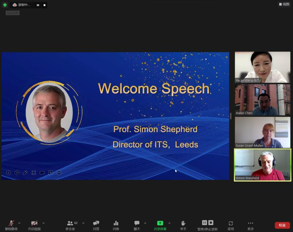Go to next slide arrow icon

click(x=17, y=173)
